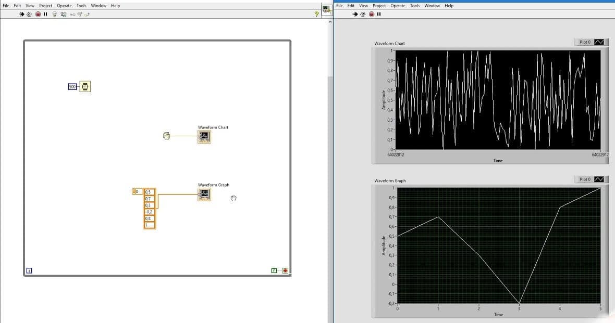This screenshot has height=323, width=615.
Task: Click the Waveform Graph terminal icon
Action: [204, 194]
